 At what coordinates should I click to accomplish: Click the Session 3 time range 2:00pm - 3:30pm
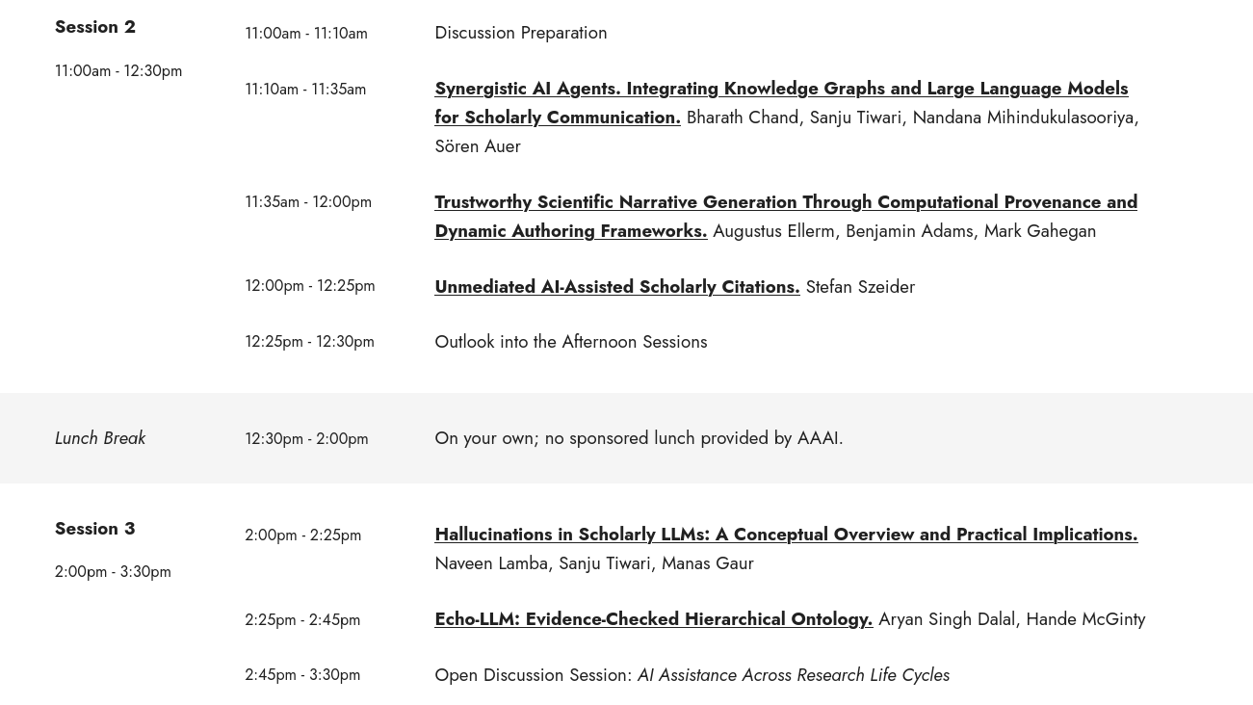click(x=113, y=572)
